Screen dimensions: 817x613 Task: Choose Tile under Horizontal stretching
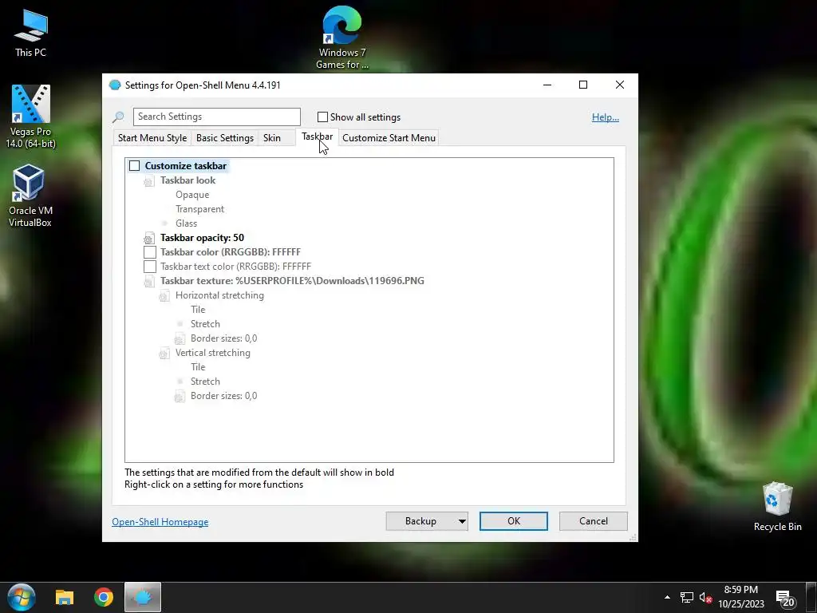pos(198,310)
